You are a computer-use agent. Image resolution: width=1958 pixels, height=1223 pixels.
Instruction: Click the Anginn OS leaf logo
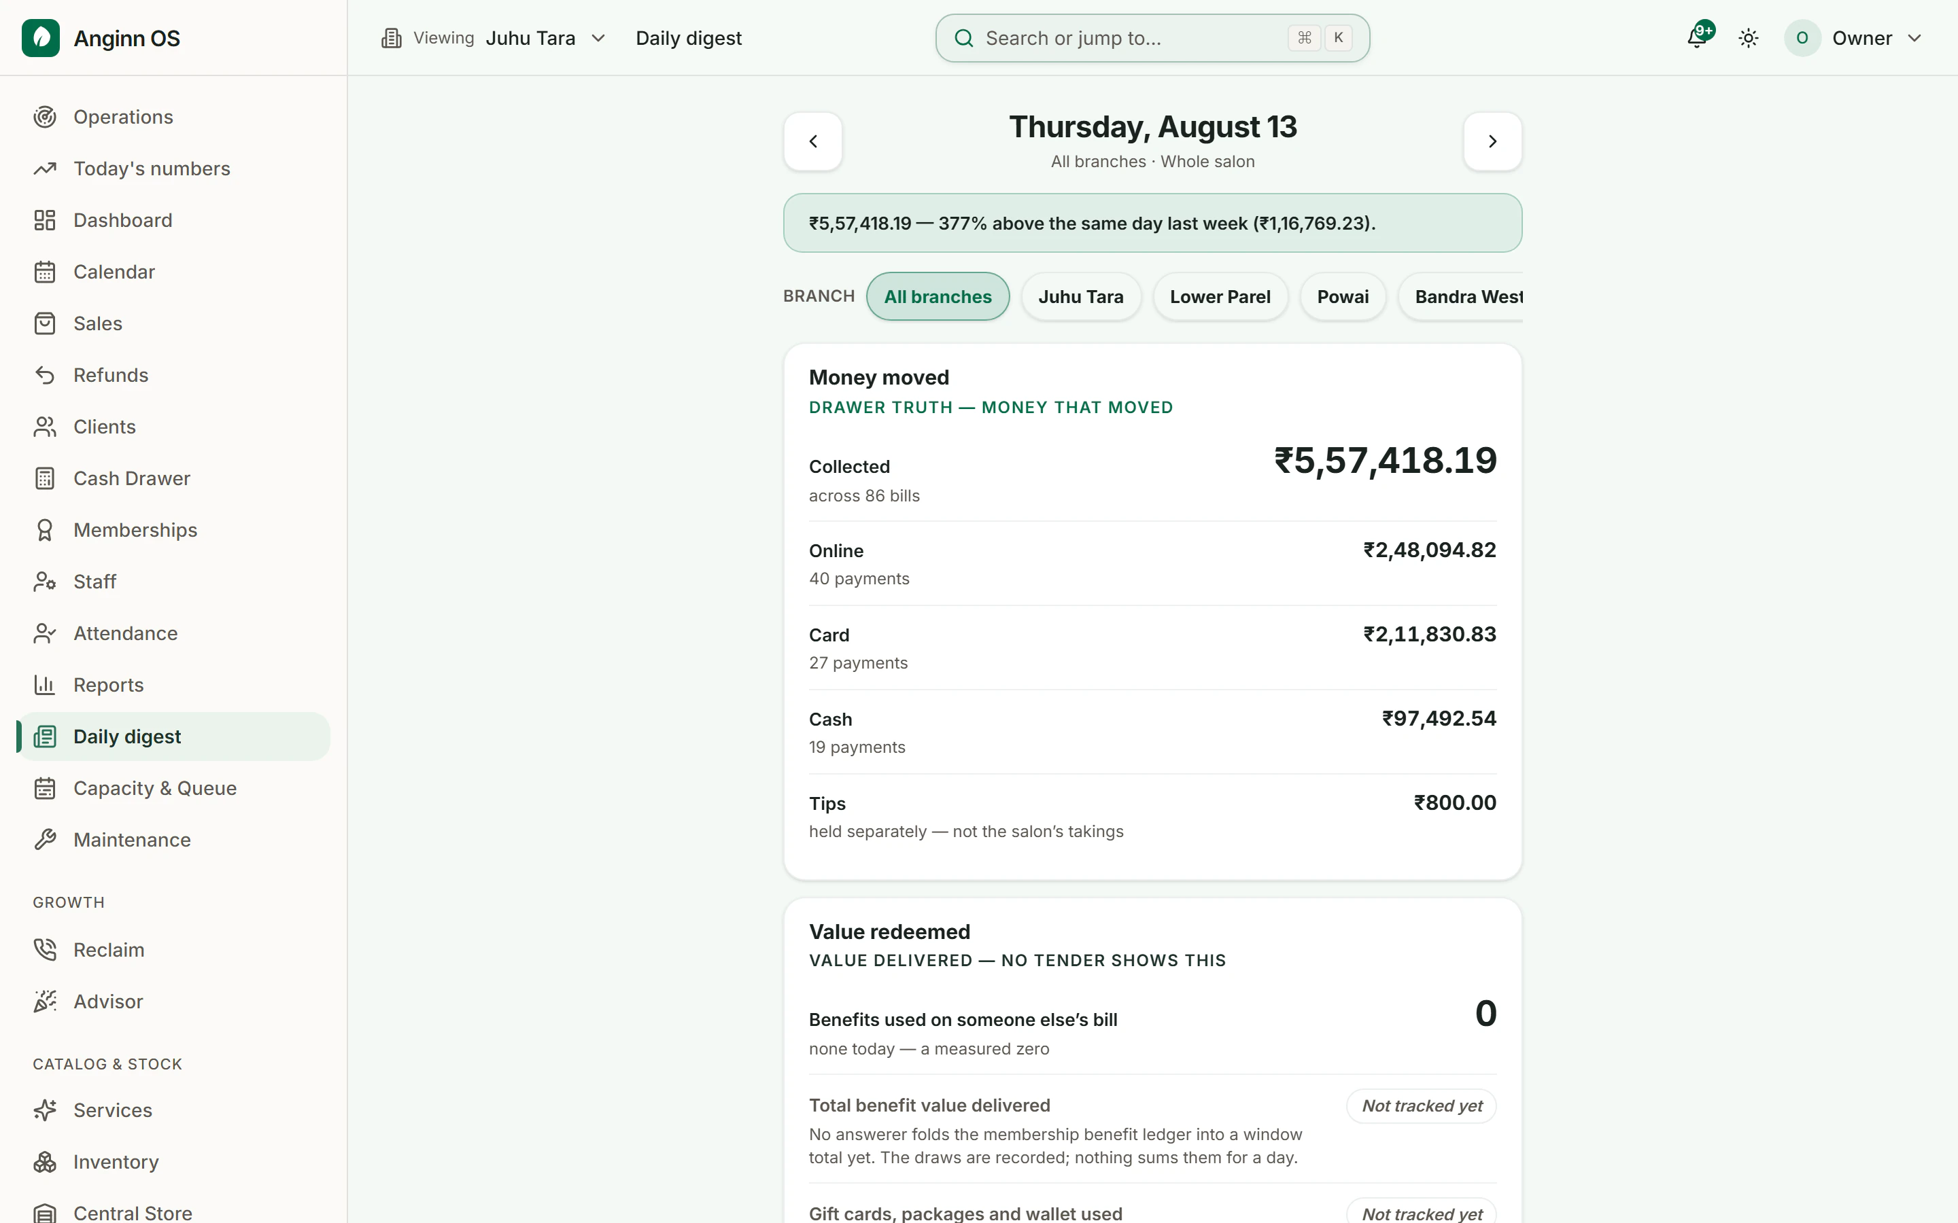(x=41, y=38)
